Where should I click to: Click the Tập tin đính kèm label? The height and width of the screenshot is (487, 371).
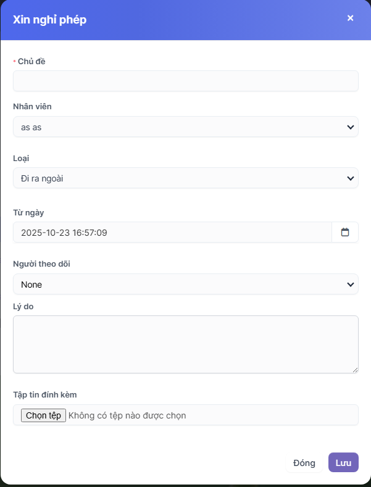click(x=44, y=394)
